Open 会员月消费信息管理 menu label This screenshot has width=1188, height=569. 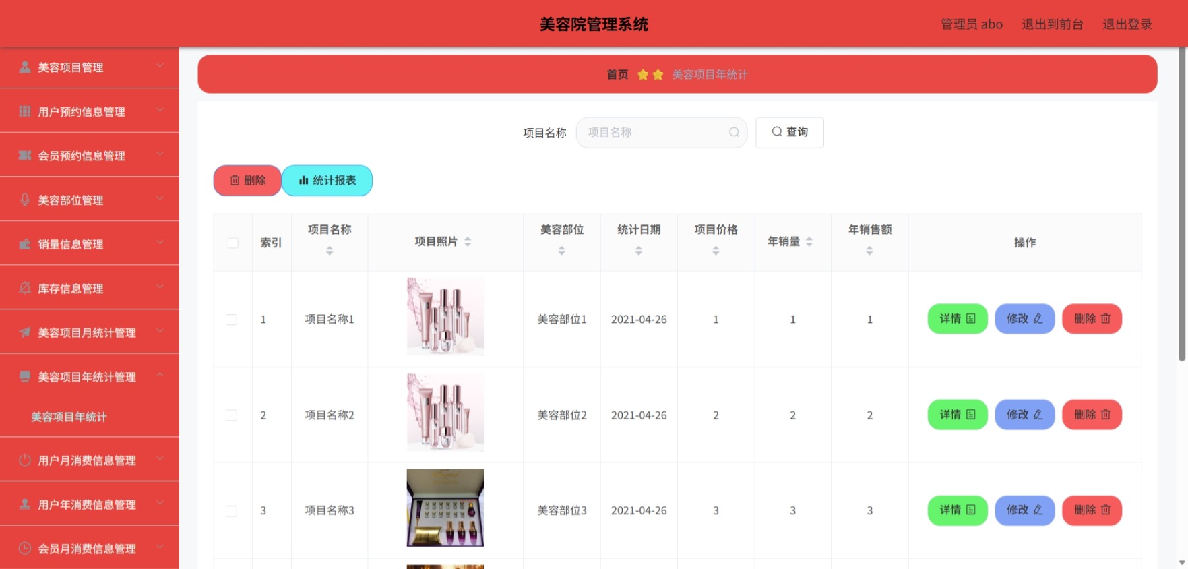click(x=87, y=549)
